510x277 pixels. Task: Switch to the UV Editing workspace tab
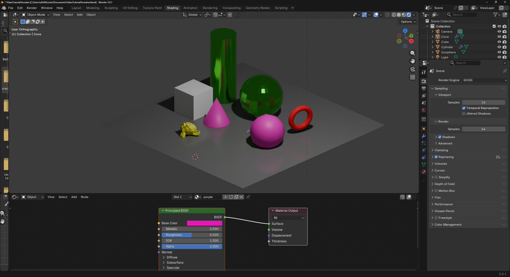coord(130,8)
